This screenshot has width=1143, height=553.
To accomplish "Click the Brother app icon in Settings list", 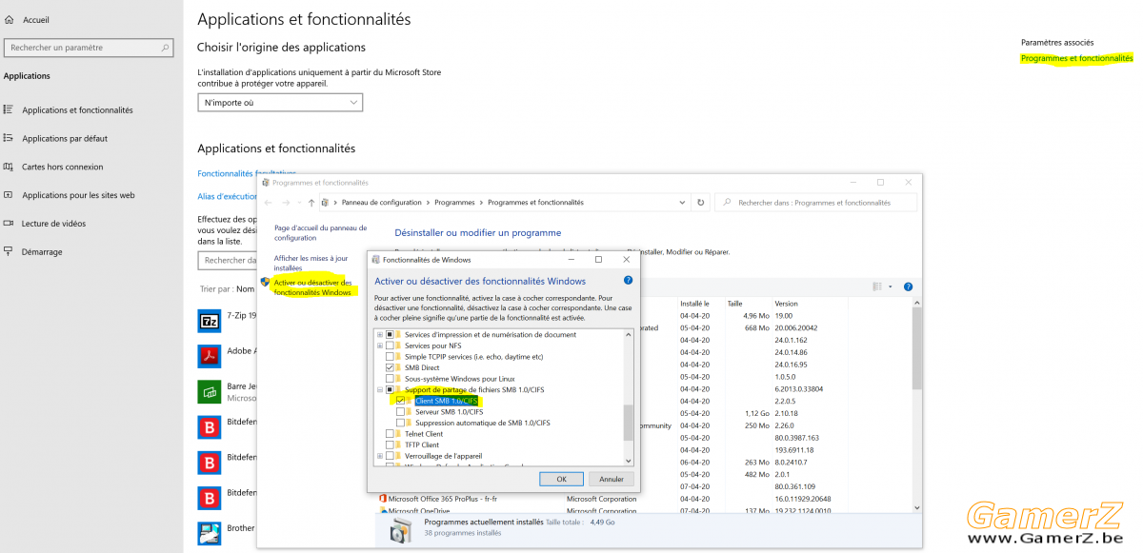I will coord(210,533).
